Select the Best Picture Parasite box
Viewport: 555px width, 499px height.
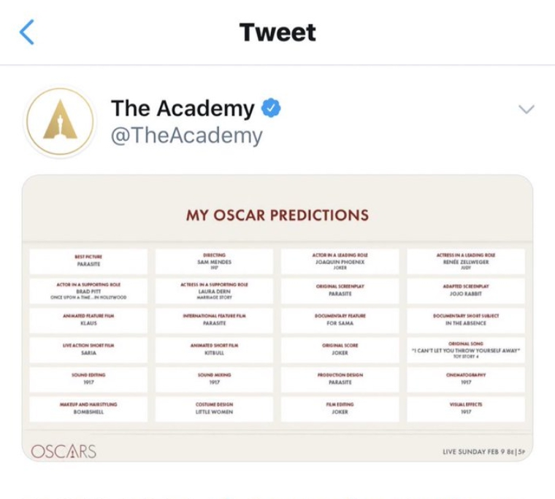point(88,261)
